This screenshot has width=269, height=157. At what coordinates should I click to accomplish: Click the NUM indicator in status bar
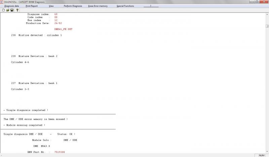(261, 155)
